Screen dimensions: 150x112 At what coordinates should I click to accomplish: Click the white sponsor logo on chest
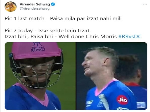[89, 103]
